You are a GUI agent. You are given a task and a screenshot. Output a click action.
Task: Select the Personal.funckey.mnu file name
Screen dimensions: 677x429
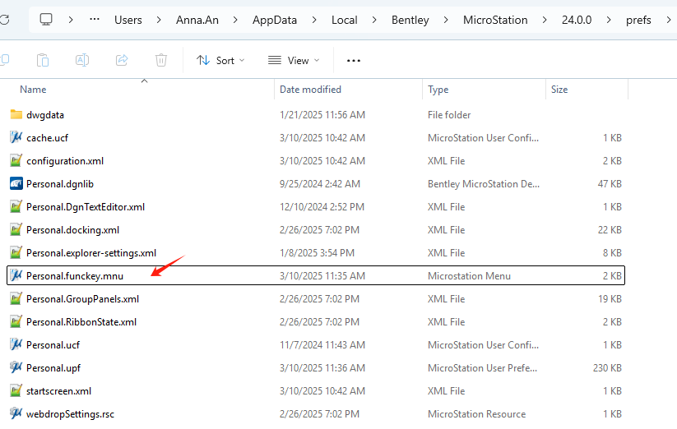(75, 276)
